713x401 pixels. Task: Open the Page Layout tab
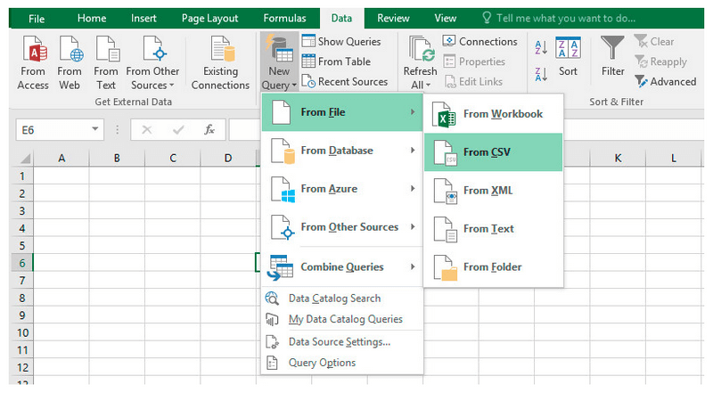(x=210, y=18)
